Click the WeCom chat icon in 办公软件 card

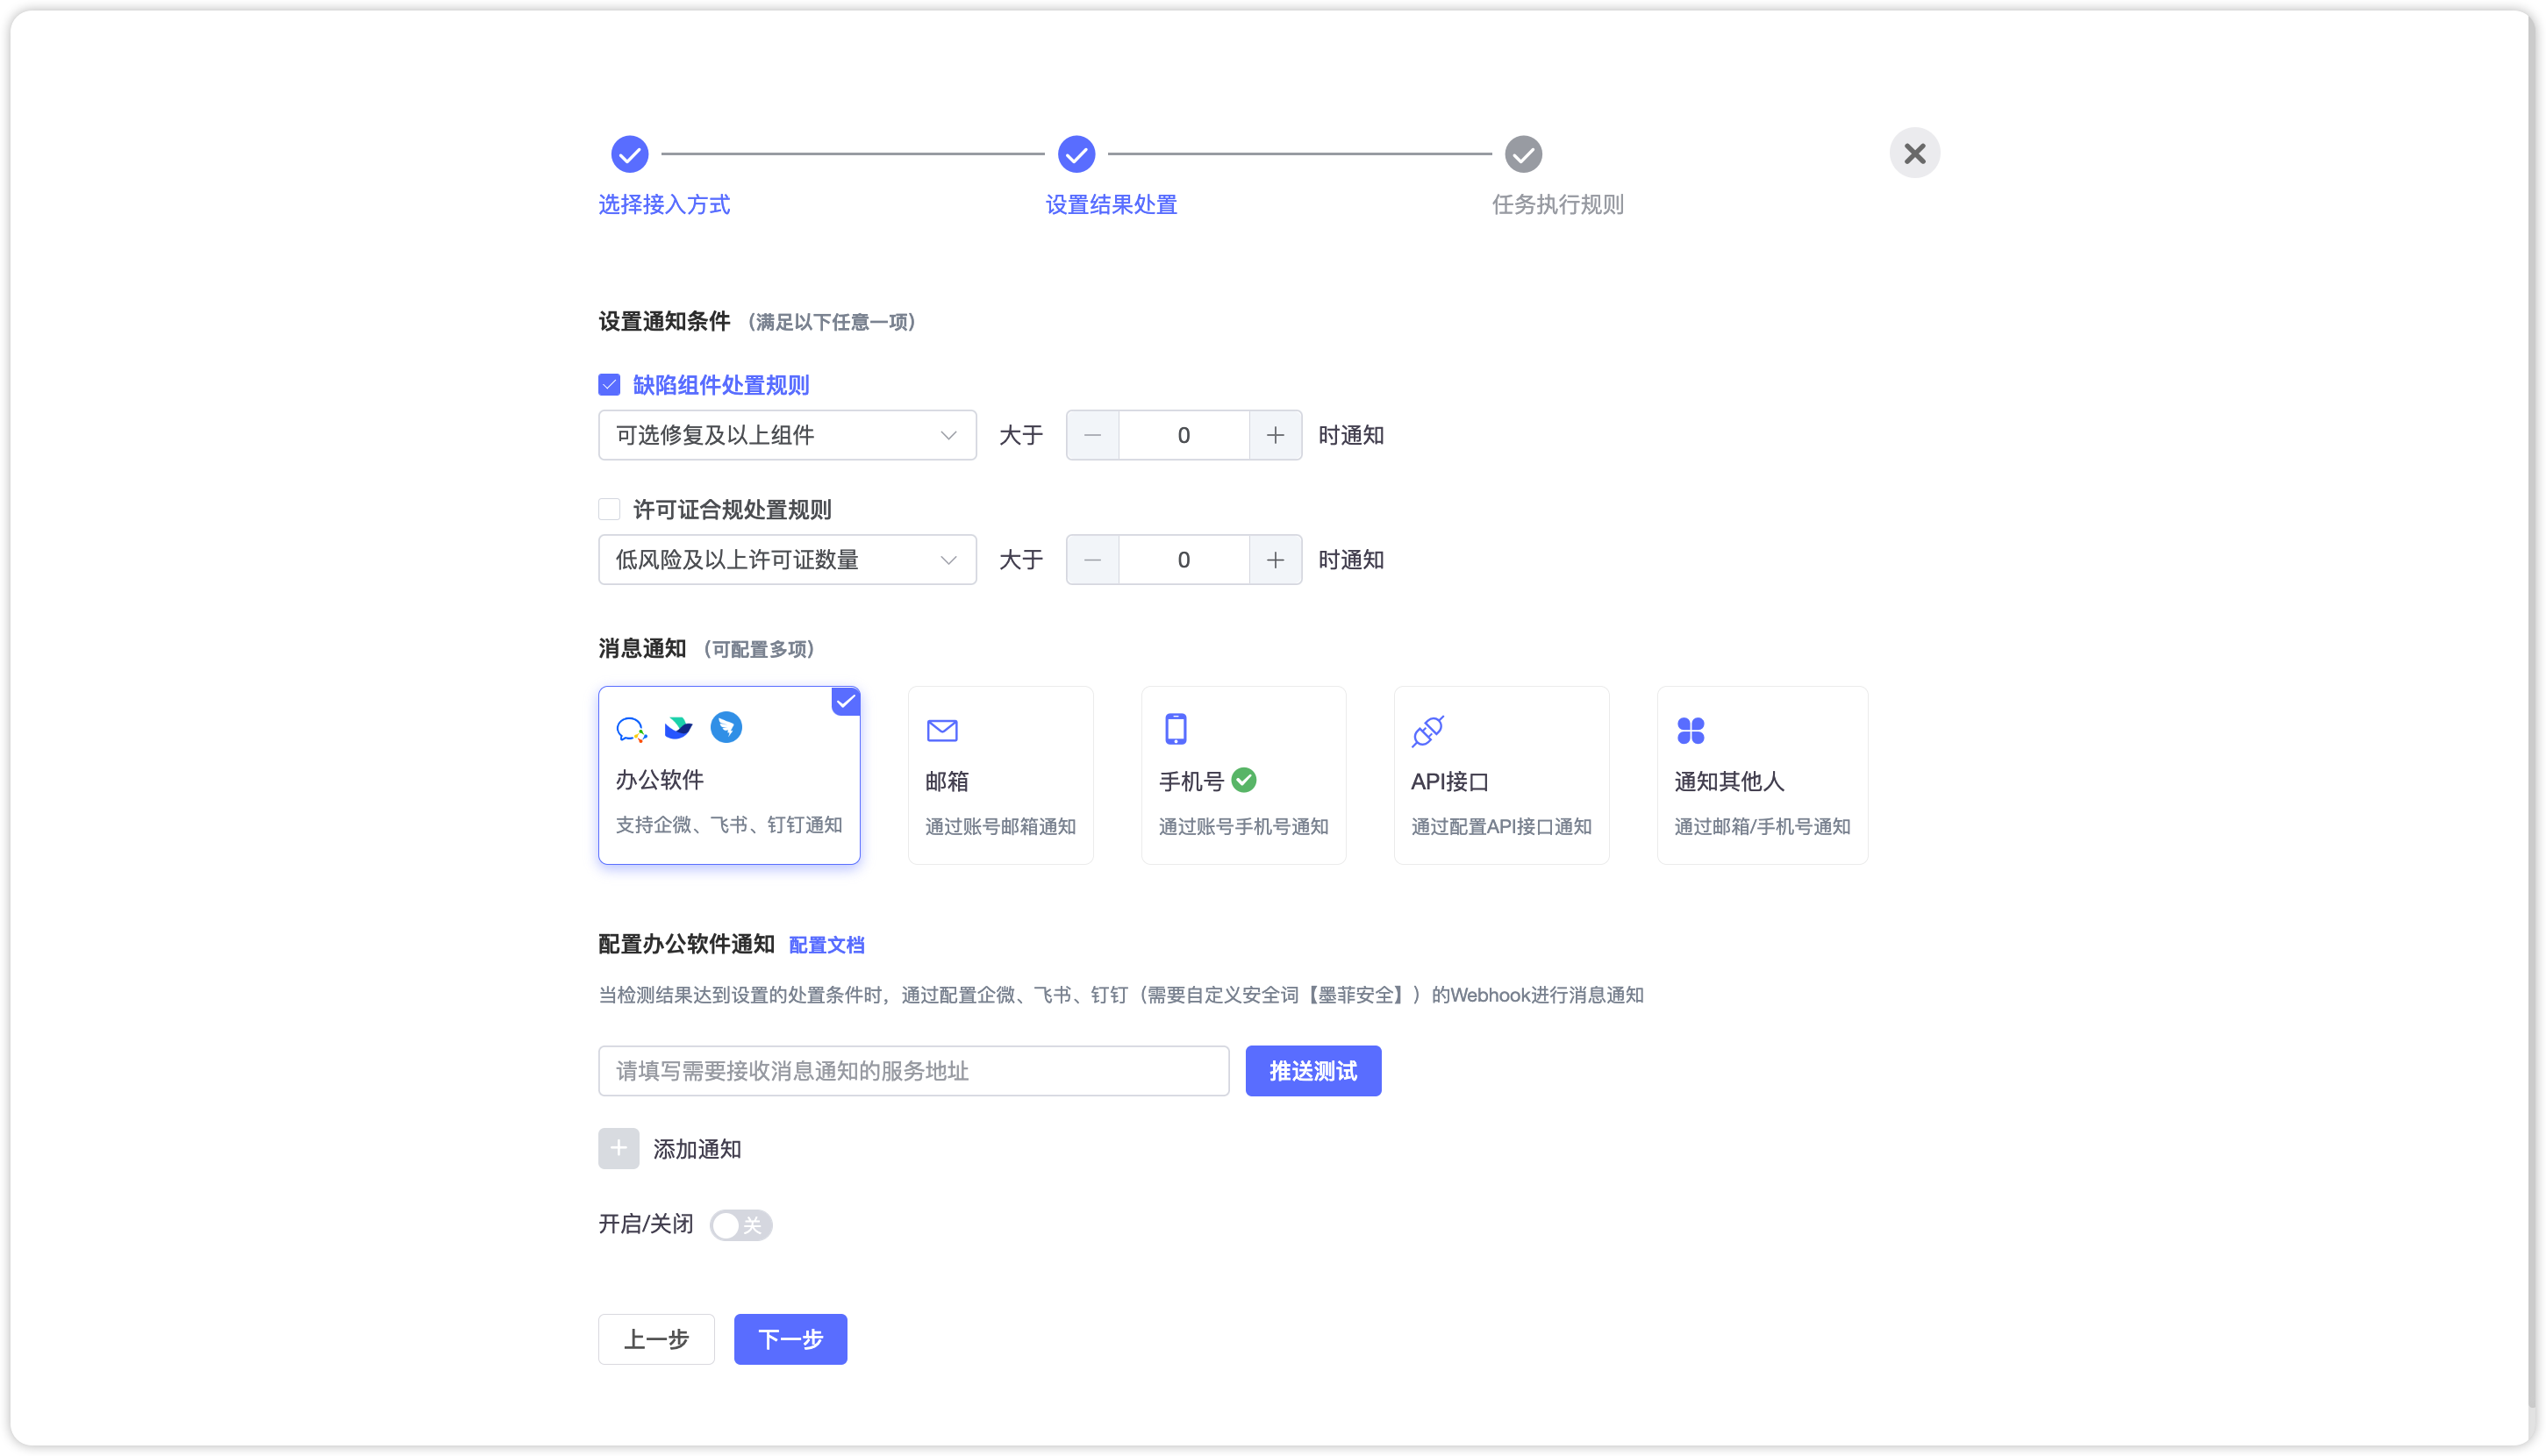coord(631,730)
